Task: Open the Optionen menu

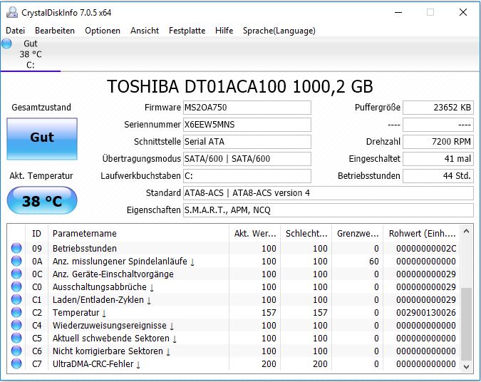Action: tap(103, 31)
